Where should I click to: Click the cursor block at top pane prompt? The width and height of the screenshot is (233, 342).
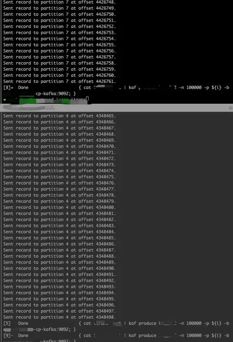coord(87,99)
